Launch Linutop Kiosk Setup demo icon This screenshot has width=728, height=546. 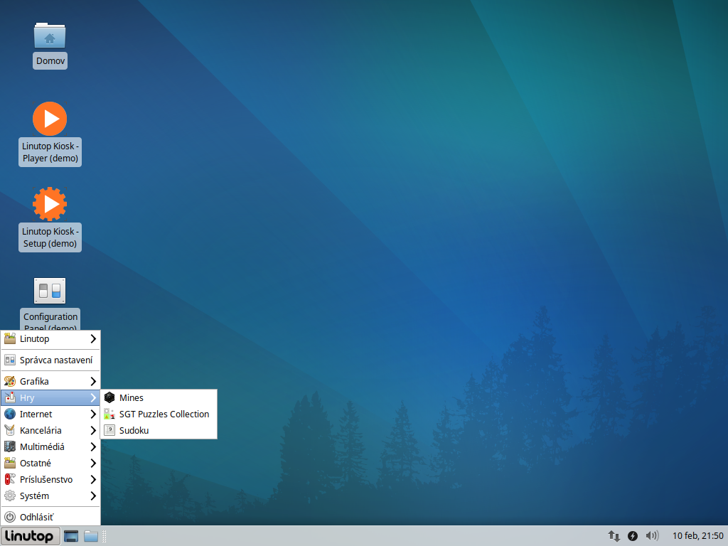(x=50, y=204)
